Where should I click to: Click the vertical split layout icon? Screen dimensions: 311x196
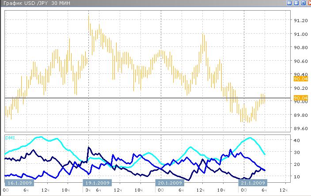tap(289, 3)
